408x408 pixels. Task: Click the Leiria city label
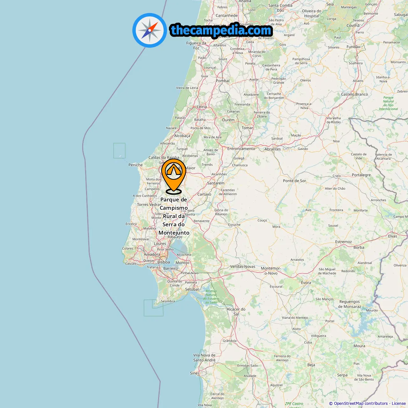pos(202,107)
